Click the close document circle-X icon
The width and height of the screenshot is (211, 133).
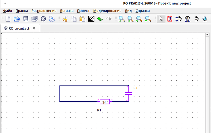coord(43,19)
